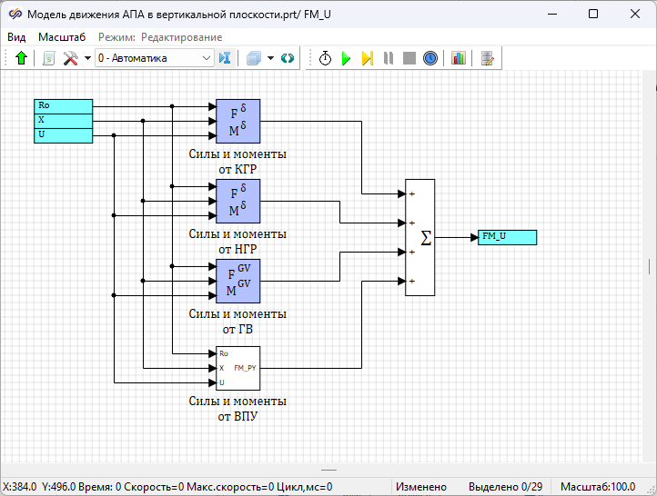Open the Масштаб menu

(x=62, y=37)
